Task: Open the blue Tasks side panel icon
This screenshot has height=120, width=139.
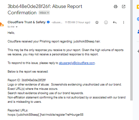Action: point(138,19)
